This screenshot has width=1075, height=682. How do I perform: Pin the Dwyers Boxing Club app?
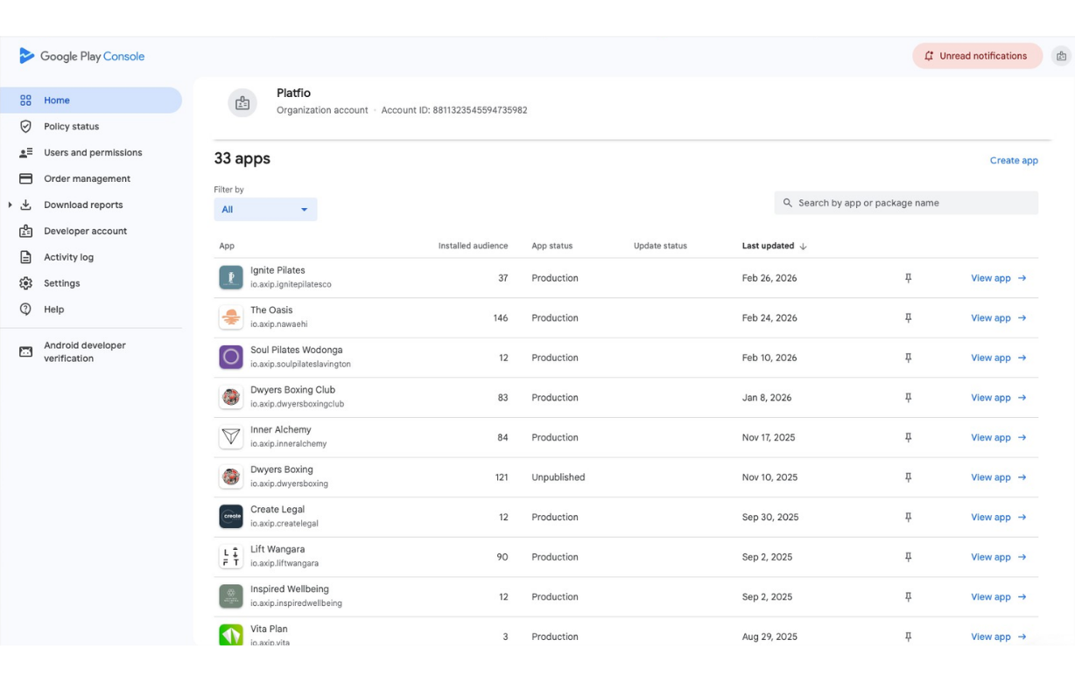909,397
